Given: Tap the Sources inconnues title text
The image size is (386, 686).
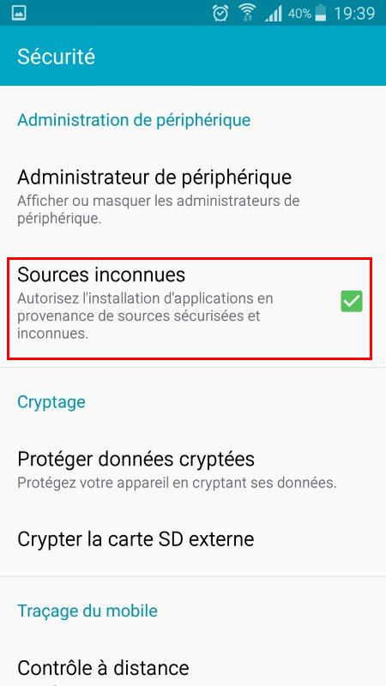Looking at the screenshot, I should [x=101, y=274].
